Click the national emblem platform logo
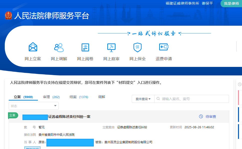 tap(9, 15)
